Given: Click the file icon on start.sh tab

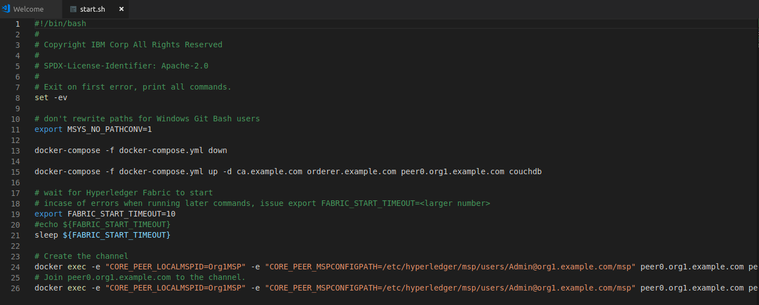Looking at the screenshot, I should (x=74, y=9).
